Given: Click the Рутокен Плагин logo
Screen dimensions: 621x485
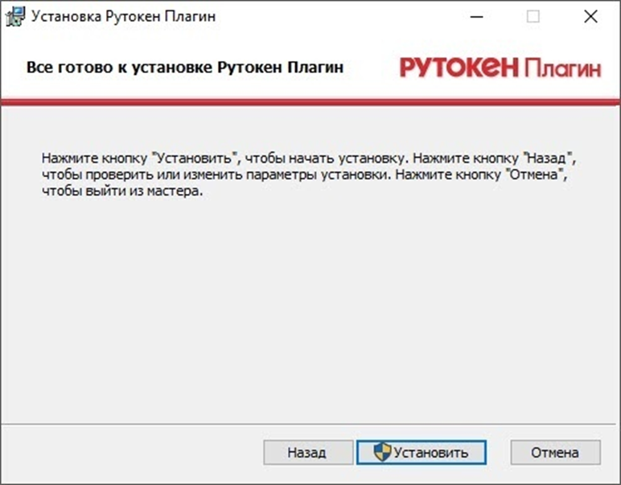Looking at the screenshot, I should (500, 68).
